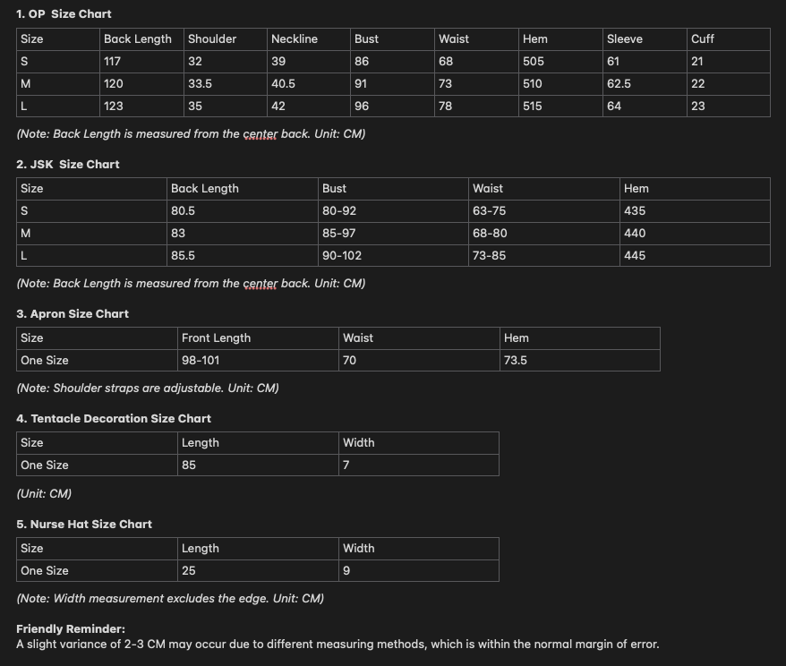Select the JSK Hem value 445 cell
The height and width of the screenshot is (666, 786).
635,256
